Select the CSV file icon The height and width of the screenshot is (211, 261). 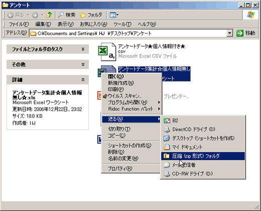pyautogui.click(x=107, y=52)
